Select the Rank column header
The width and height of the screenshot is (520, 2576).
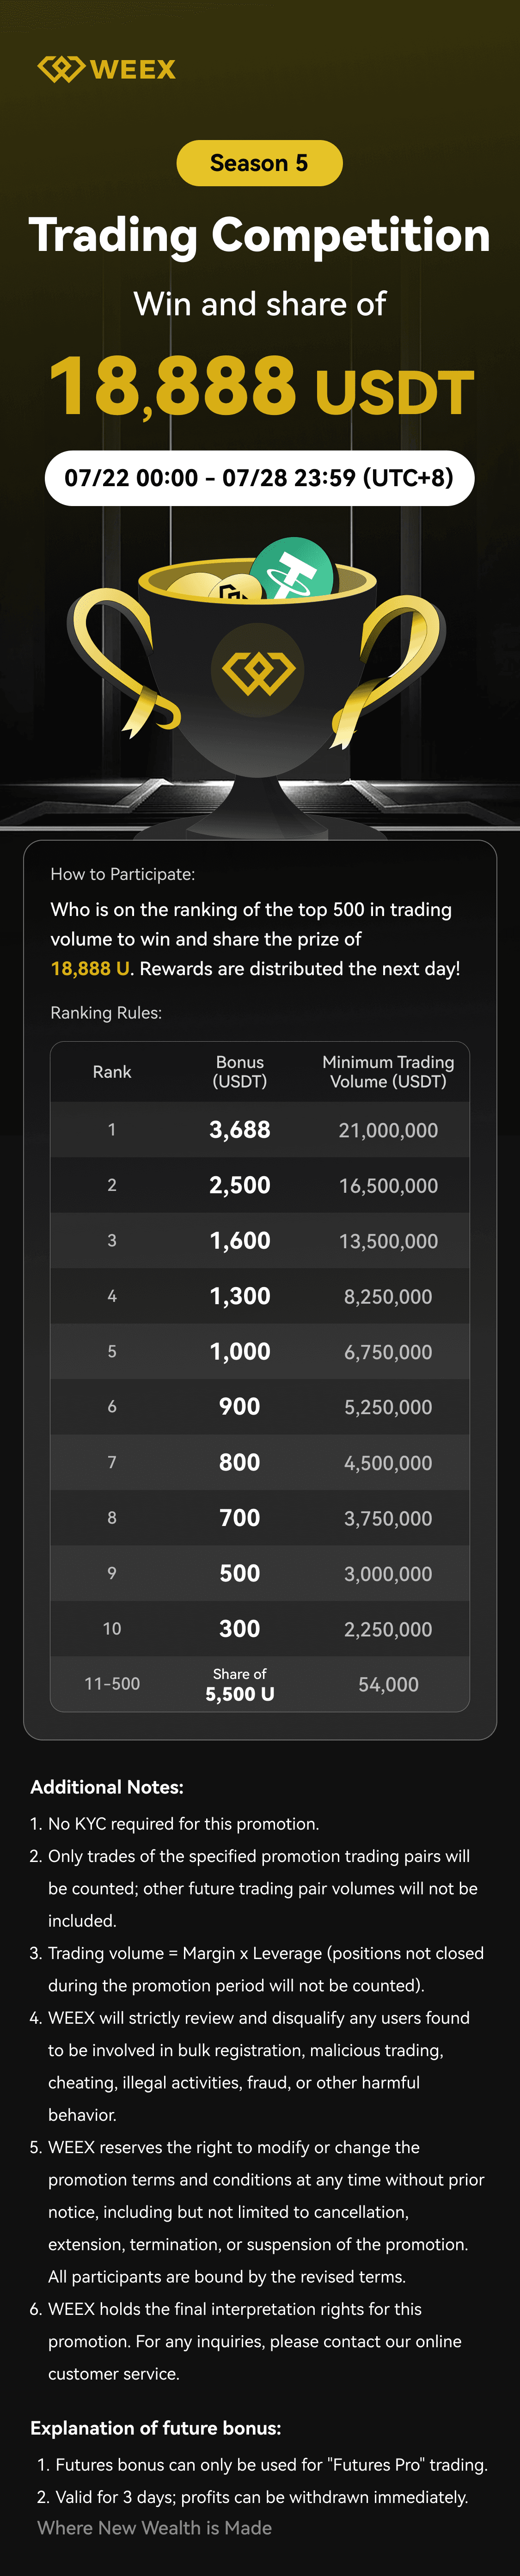(x=112, y=1072)
